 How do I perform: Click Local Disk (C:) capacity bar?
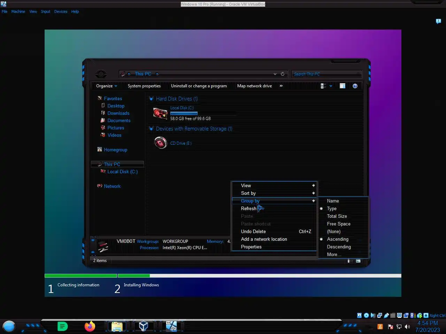click(203, 113)
